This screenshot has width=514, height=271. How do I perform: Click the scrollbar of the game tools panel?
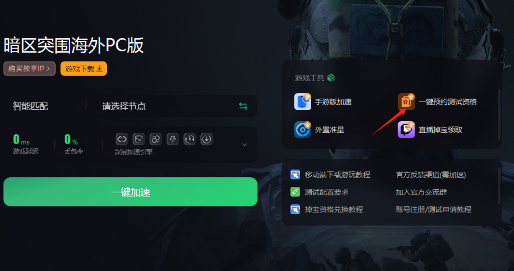tap(499, 115)
